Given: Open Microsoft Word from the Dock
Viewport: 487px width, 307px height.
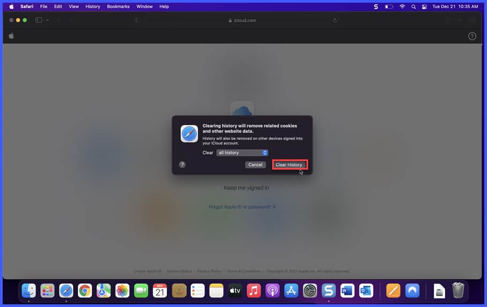Looking at the screenshot, I should coord(347,290).
